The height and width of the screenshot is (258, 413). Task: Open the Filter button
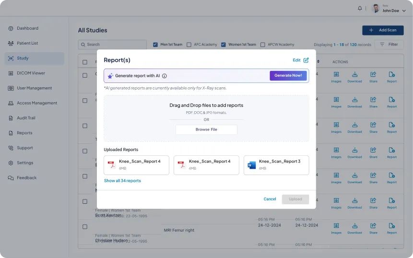pos(389,45)
